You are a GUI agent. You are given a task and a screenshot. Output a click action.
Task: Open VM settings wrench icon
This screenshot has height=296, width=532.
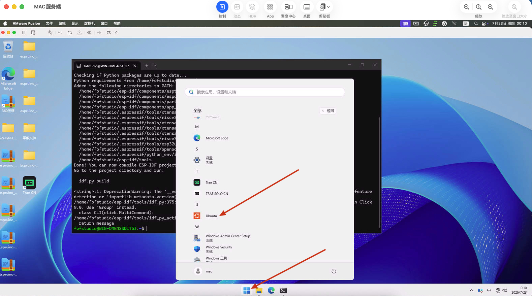[50, 33]
